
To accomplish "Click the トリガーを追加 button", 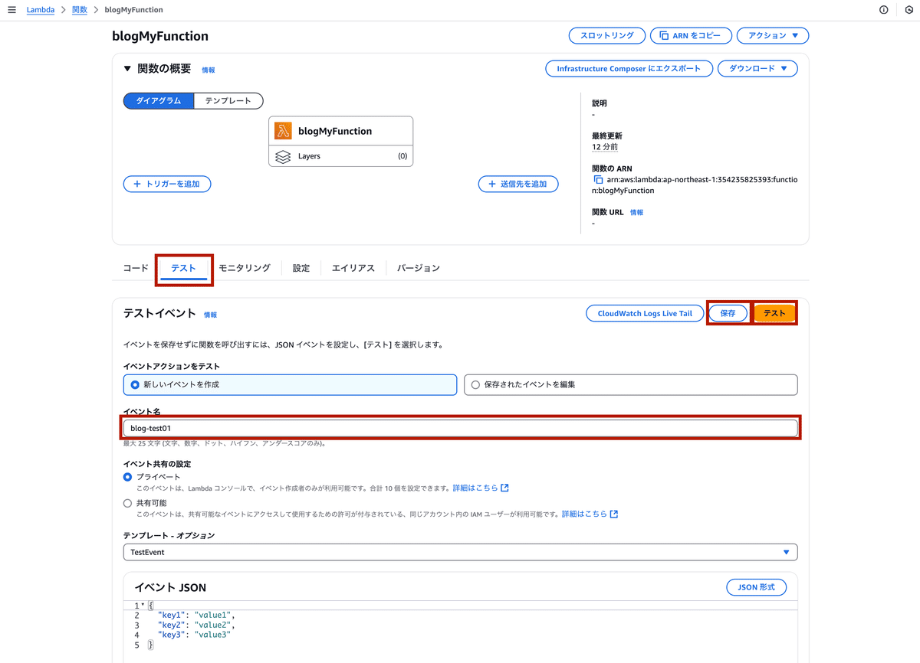I will (x=167, y=184).
